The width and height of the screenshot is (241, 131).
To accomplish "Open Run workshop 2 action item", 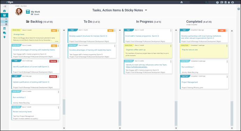I will click(19, 97).
